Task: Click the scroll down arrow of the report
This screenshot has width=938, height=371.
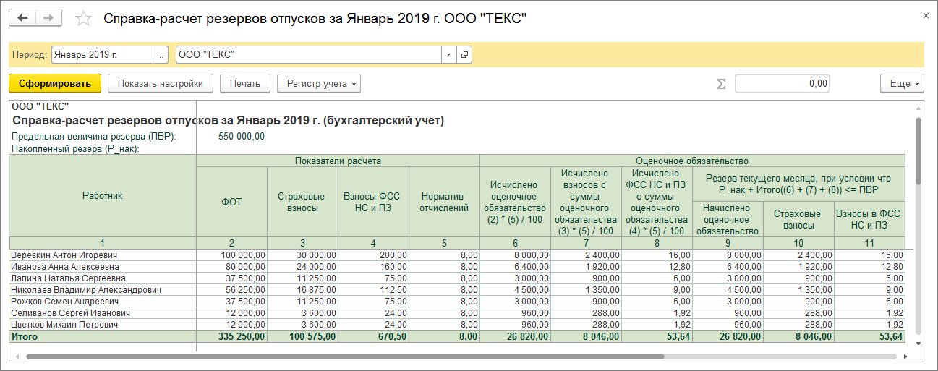Action: (x=918, y=343)
